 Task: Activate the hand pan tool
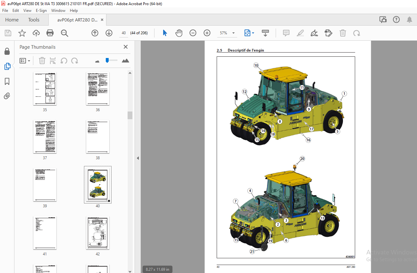(179, 33)
